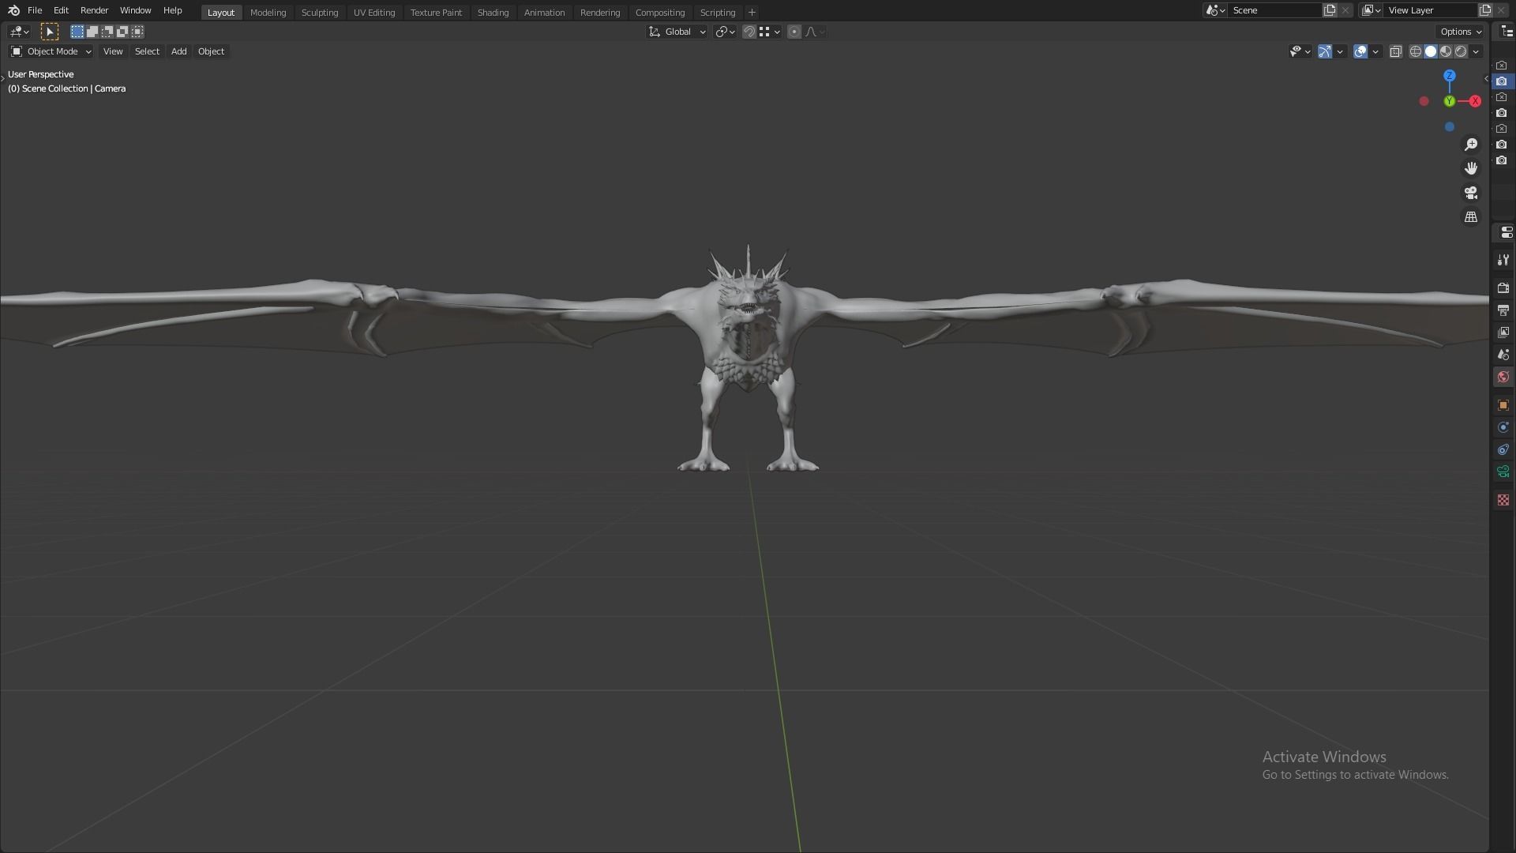The height and width of the screenshot is (853, 1516).
Task: Switch to the Modeling workspace tab
Action: click(268, 13)
